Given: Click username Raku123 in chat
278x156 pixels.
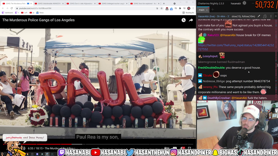Looking at the screenshot, I should tap(213, 35).
